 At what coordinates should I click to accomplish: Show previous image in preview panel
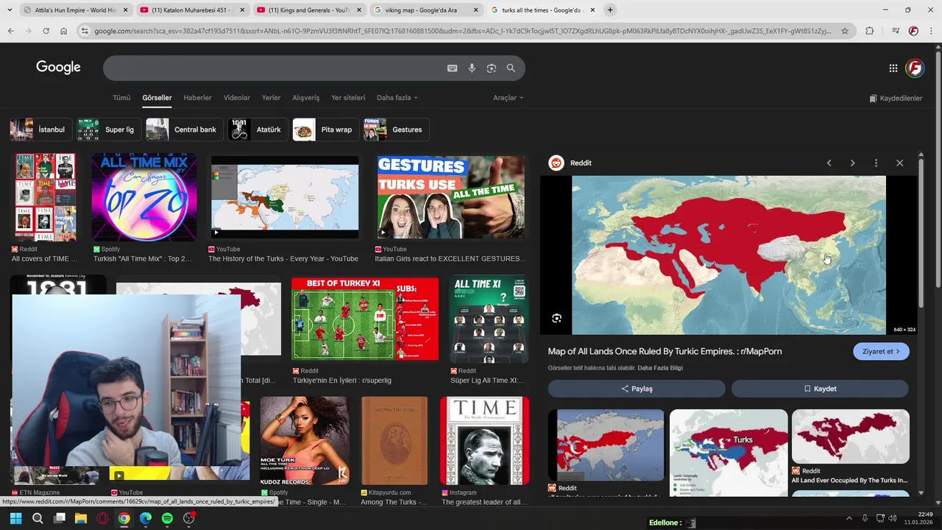[829, 163]
